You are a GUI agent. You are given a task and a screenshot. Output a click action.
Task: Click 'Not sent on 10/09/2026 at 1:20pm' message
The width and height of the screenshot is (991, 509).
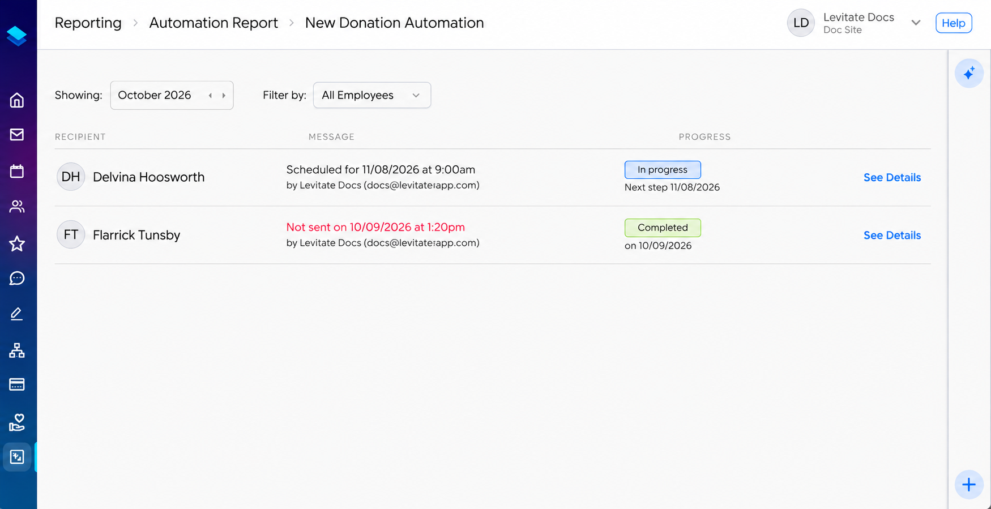(x=375, y=227)
